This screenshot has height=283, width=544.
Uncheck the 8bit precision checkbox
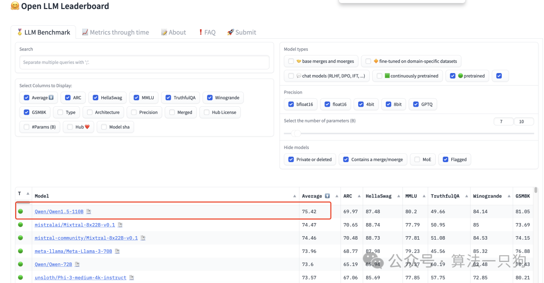pyautogui.click(x=388, y=104)
